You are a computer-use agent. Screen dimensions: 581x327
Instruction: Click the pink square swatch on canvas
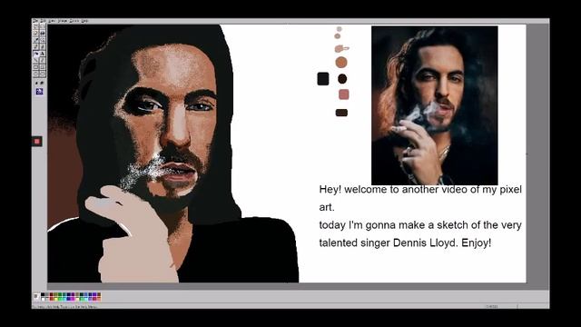[344, 94]
